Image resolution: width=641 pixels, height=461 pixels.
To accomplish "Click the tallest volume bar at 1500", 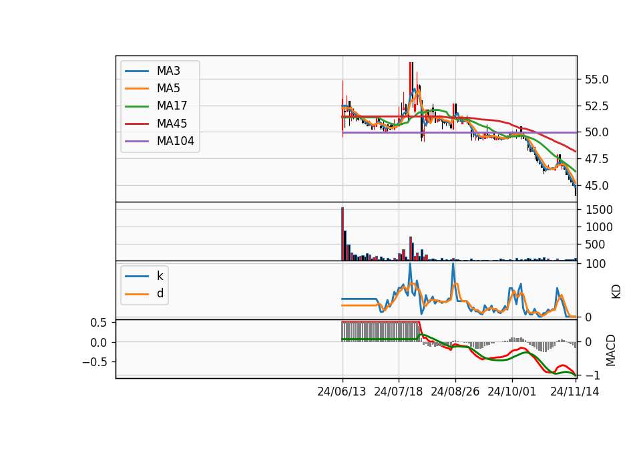I will pos(343,234).
